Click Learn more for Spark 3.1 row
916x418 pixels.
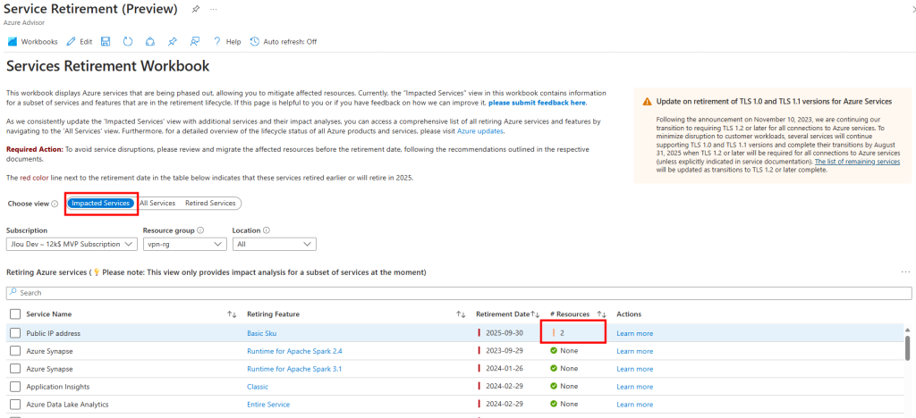[x=634, y=369]
